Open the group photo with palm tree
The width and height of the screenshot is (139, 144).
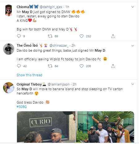[x=105, y=127]
